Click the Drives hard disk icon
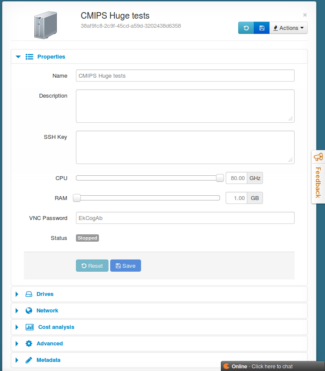 point(29,294)
